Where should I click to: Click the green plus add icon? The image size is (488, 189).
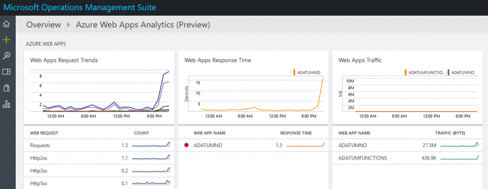coord(6,40)
